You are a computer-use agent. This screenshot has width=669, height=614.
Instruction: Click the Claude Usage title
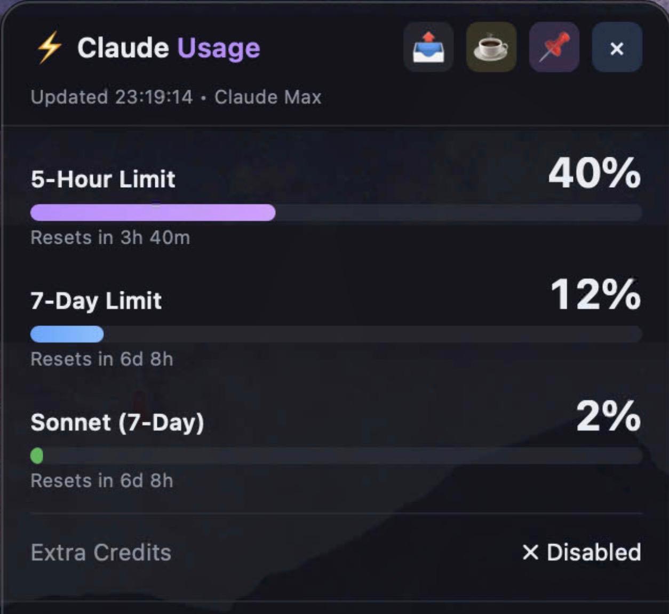[170, 47]
